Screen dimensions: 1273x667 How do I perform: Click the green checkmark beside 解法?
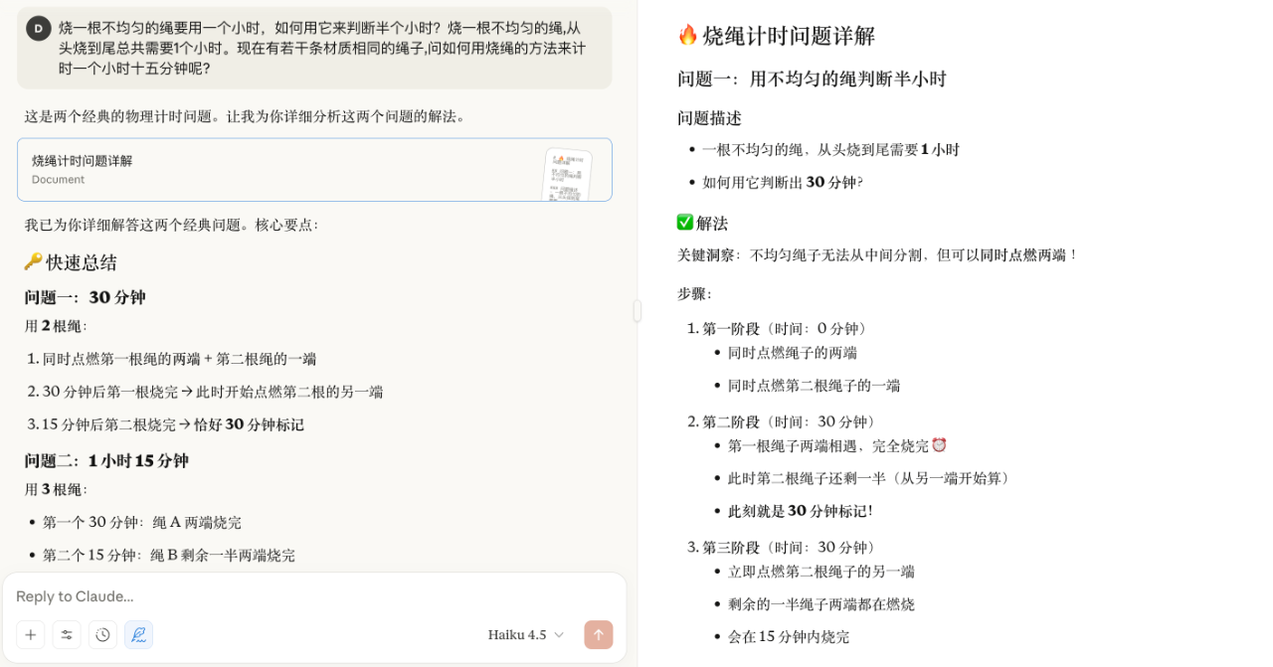(x=685, y=223)
